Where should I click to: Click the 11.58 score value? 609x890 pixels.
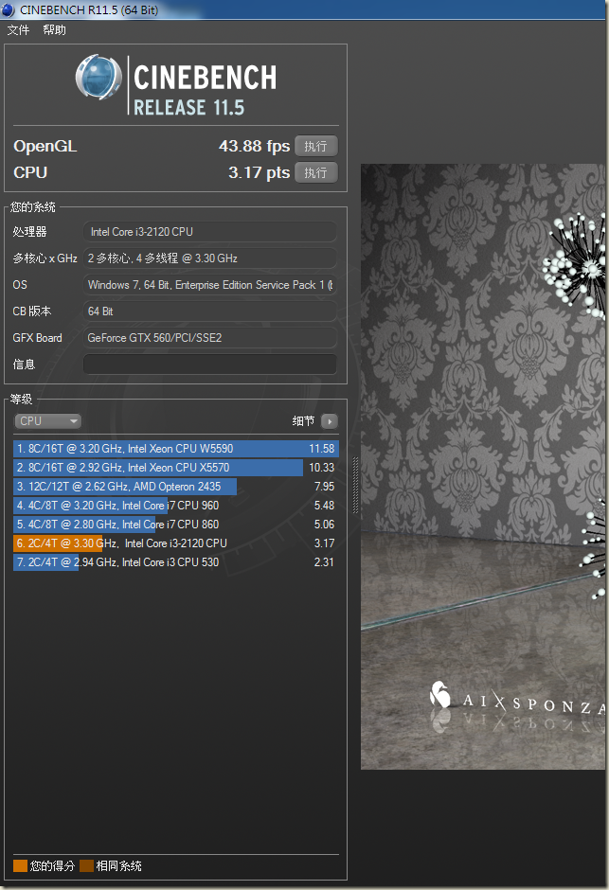322,449
